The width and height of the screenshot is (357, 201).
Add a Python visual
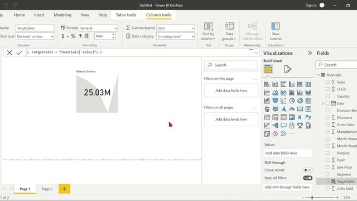(x=308, y=117)
